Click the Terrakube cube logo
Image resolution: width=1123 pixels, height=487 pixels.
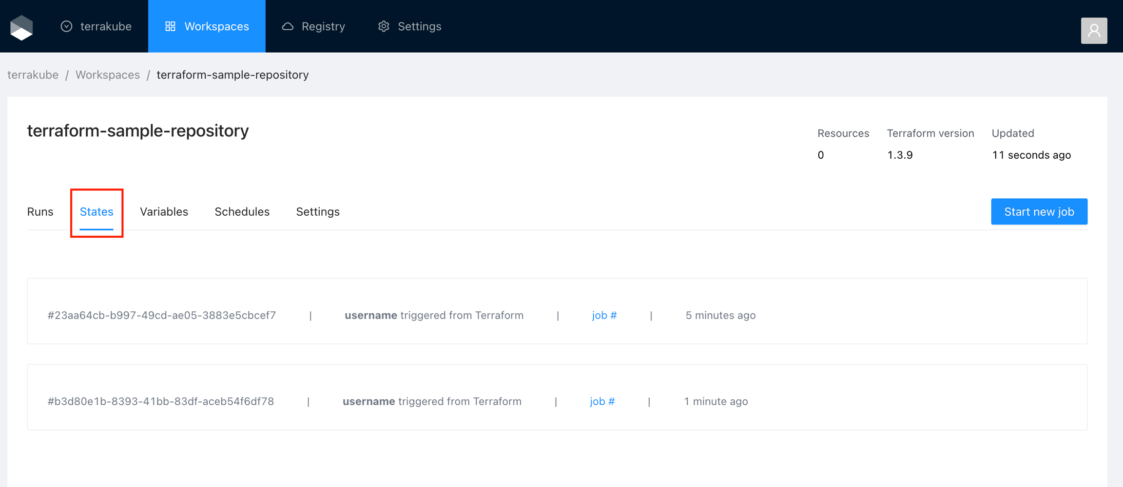click(x=21, y=27)
